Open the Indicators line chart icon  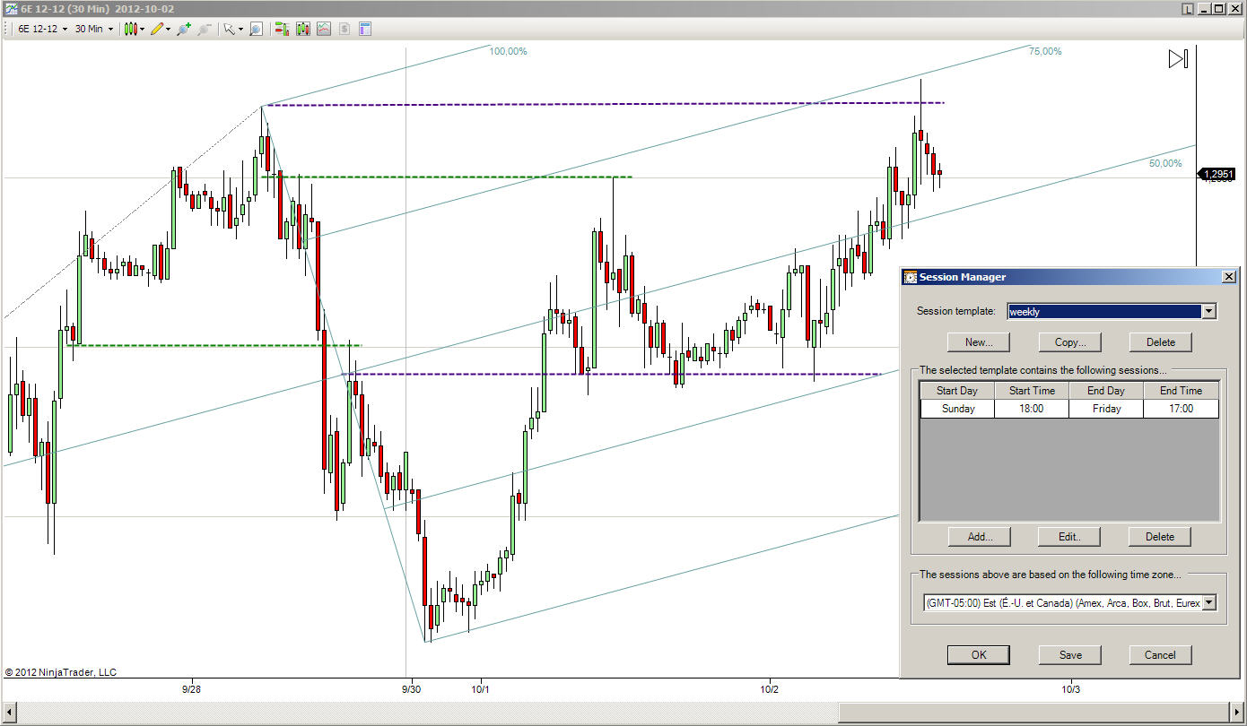[x=324, y=29]
